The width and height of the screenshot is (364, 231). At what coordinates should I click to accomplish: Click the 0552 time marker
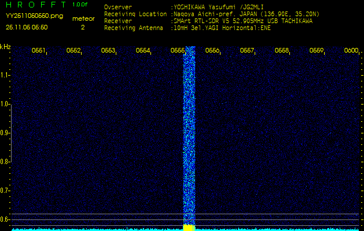(x=73, y=50)
